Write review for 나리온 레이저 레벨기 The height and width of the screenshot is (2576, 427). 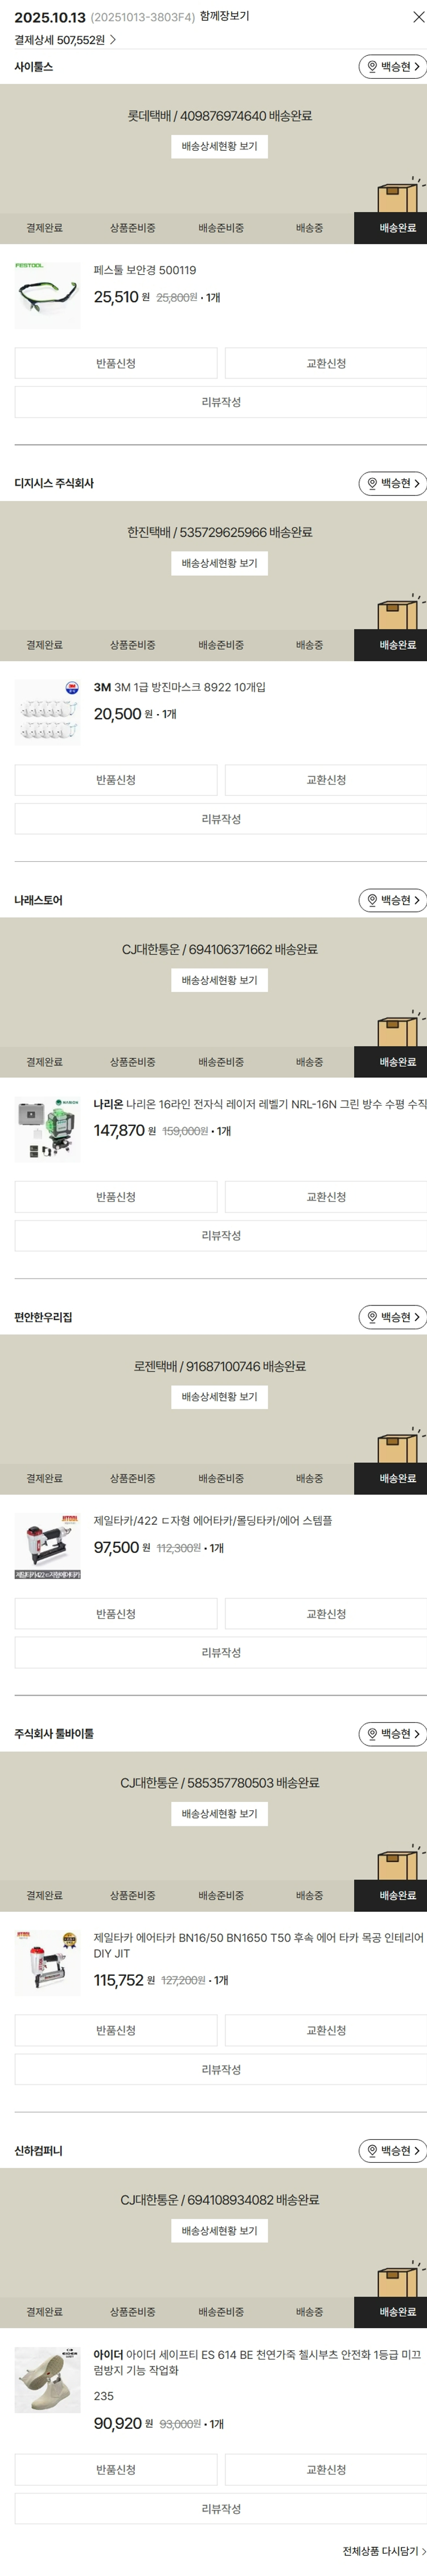[220, 1237]
